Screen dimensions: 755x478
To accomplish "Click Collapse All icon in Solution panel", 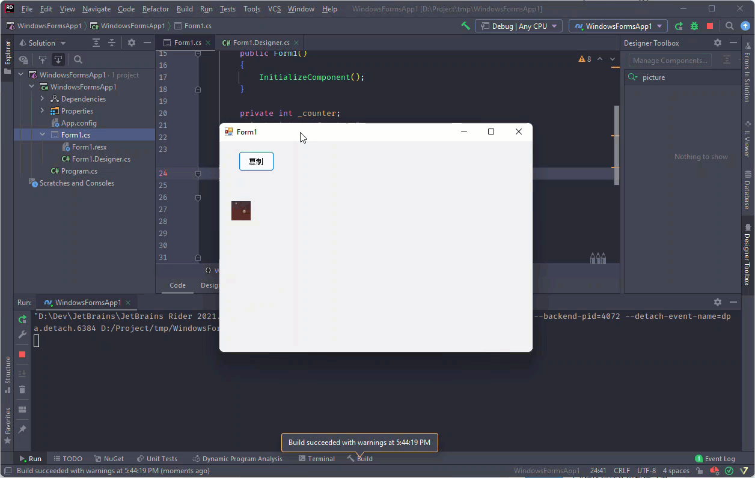I will pyautogui.click(x=111, y=43).
